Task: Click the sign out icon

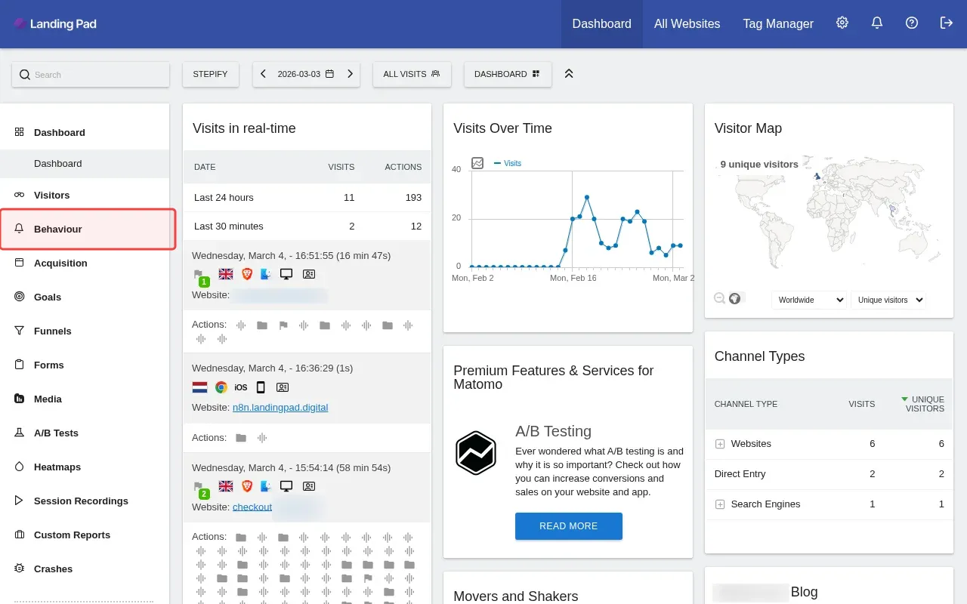Action: [947, 23]
